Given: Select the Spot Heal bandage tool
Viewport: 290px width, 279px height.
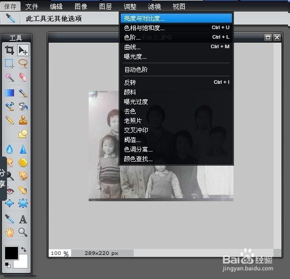Looking at the screenshot, I should (x=23, y=190).
